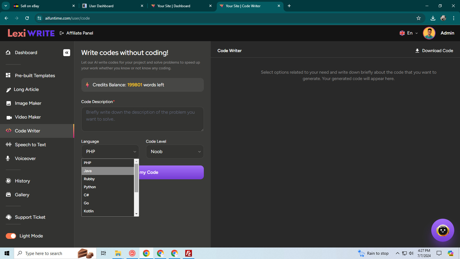The width and height of the screenshot is (460, 259).
Task: Collapse the sidebar with double-chevron icon
Action: point(67,53)
